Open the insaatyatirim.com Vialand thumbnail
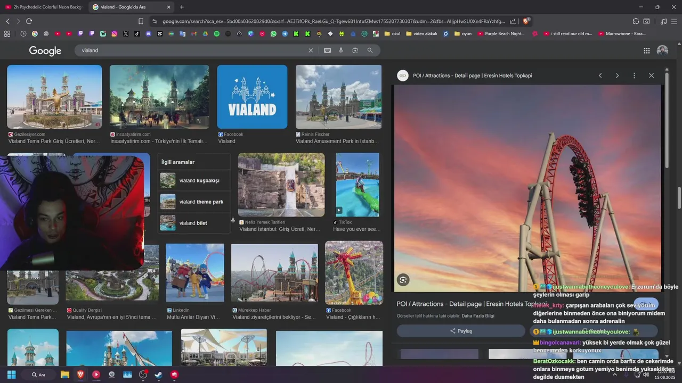The image size is (682, 383). click(159, 97)
